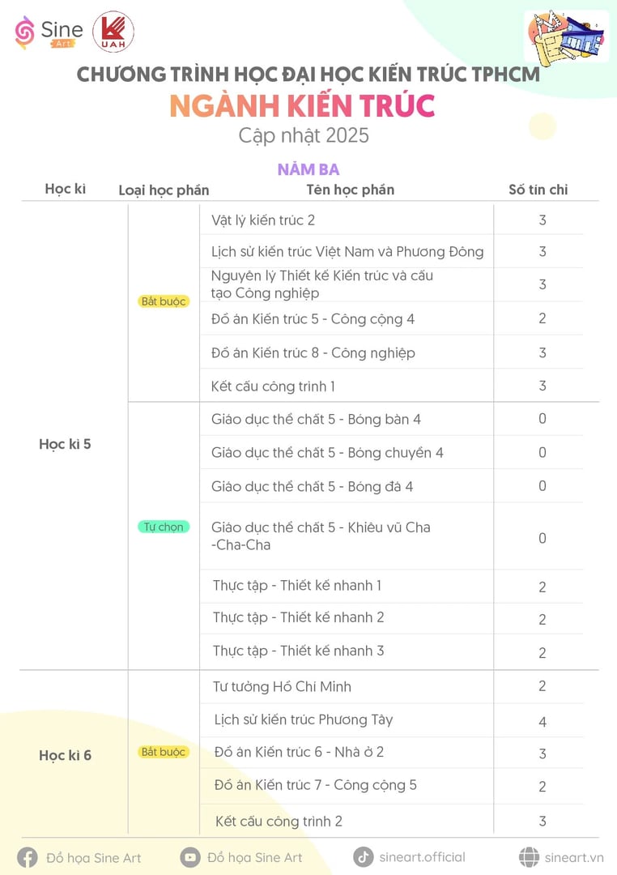The width and height of the screenshot is (617, 875).
Task: Click the Bắt buộc badge for Học kì 6
Action: 164,752
